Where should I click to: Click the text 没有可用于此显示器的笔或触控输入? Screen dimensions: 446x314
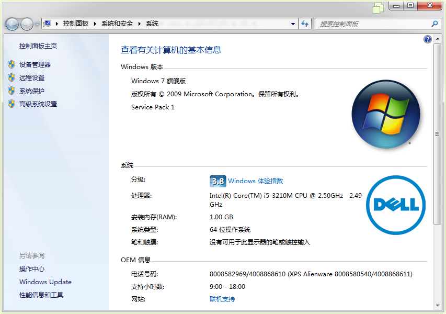[x=260, y=242]
